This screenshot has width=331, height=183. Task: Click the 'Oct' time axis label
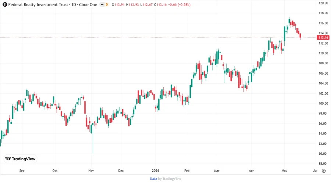[x=55, y=171]
